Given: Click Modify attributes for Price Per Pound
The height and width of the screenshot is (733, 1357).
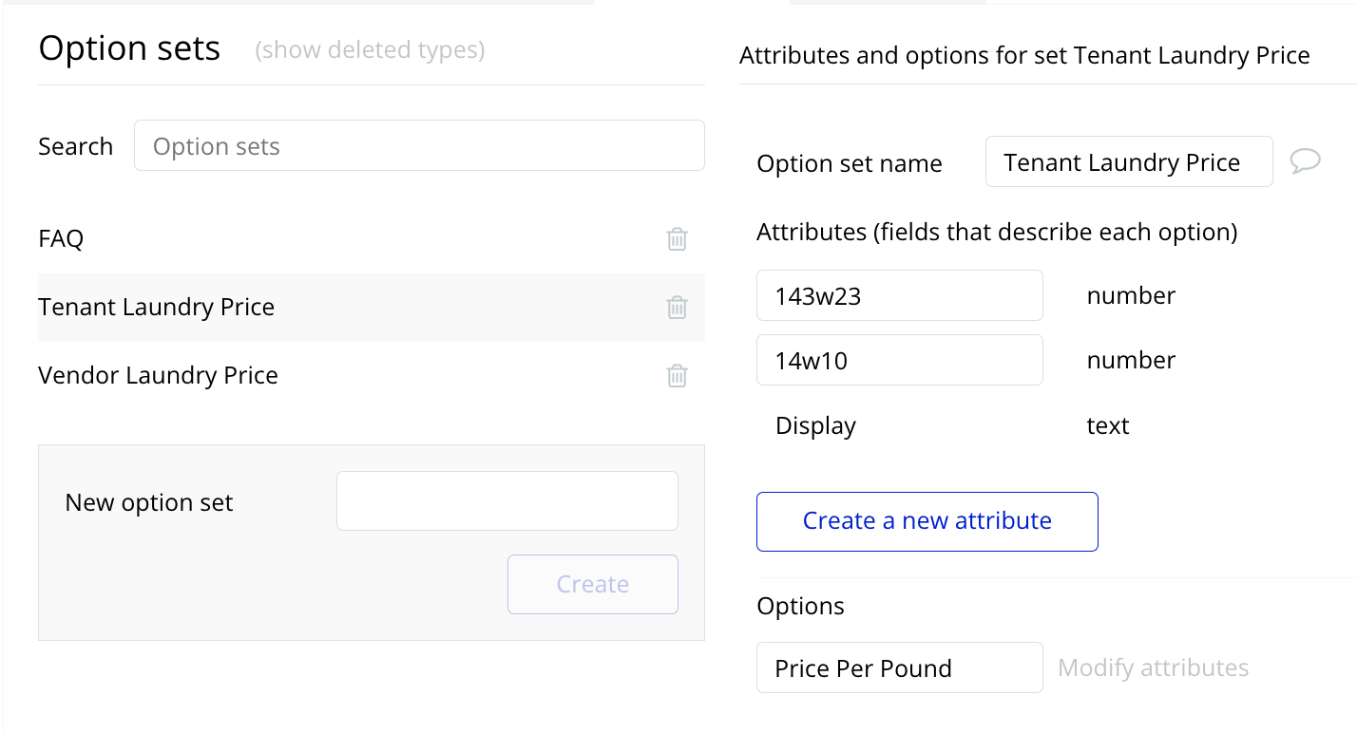Looking at the screenshot, I should click(x=1153, y=668).
